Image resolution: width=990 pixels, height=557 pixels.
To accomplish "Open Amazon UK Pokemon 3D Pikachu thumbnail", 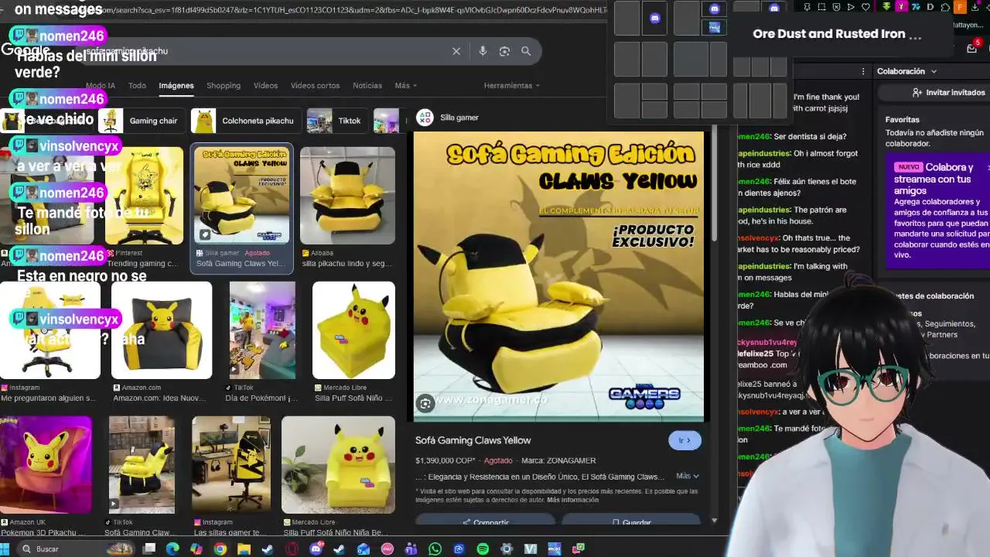I will coord(46,465).
